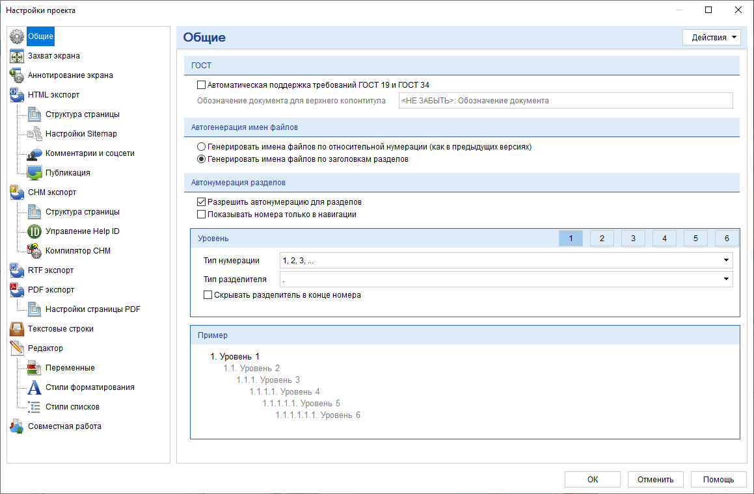Open the PDF экспорт icon
Screen dimensions: 754x494
click(17, 290)
